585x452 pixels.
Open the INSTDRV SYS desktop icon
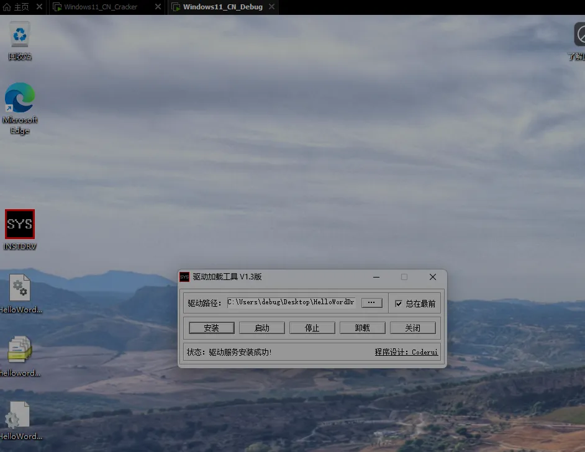coord(19,224)
